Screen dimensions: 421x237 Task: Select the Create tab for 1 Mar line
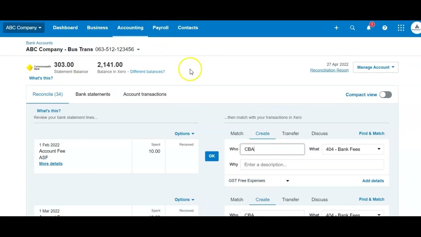pos(262,199)
